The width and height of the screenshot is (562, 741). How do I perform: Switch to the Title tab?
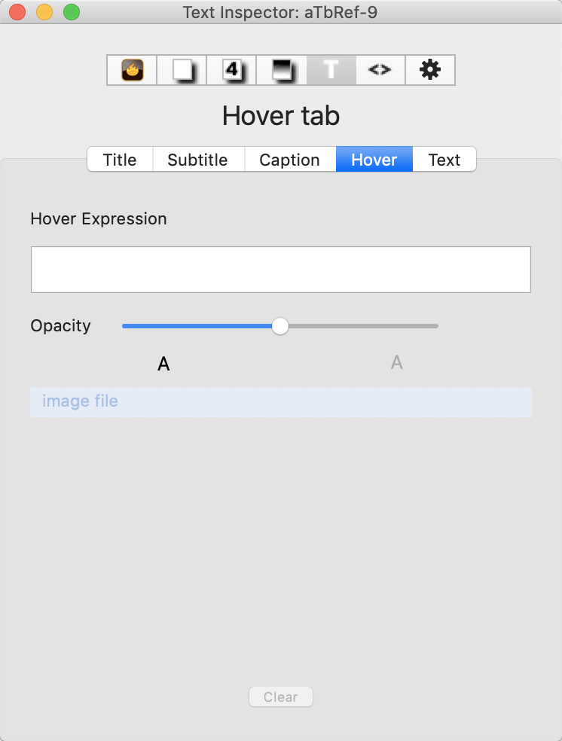coord(119,160)
